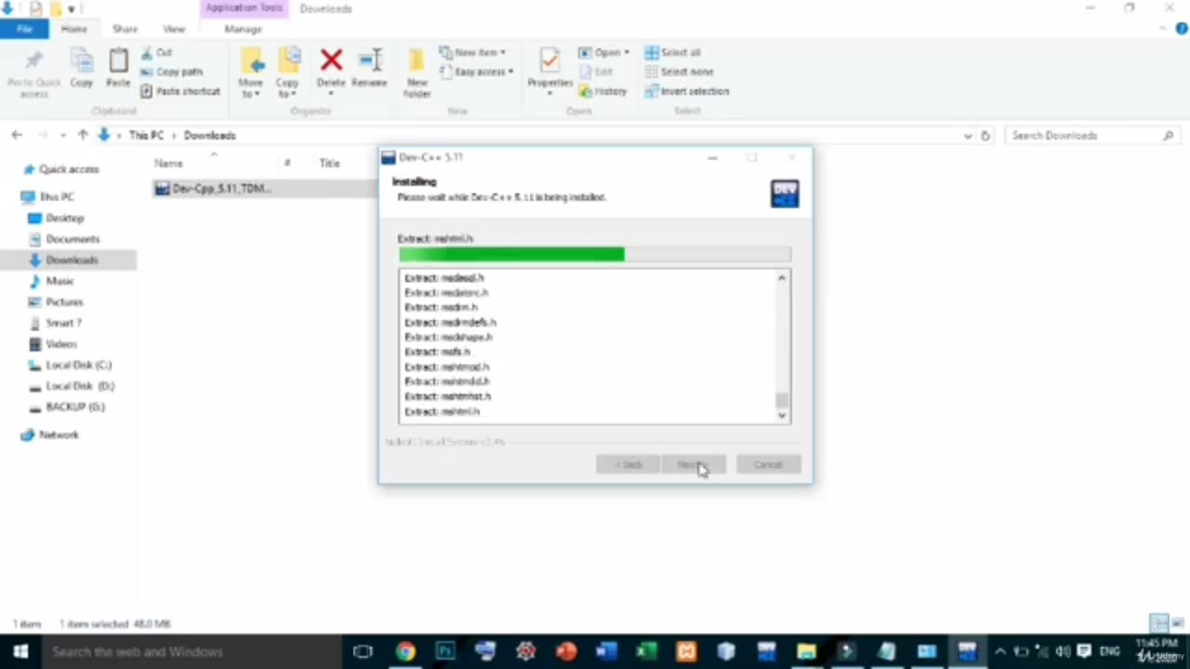
Task: Create a New folder from the ribbon
Action: [x=416, y=73]
